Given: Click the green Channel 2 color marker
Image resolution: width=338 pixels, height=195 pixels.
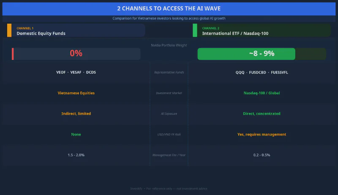Looking at the screenshot, I should click(x=195, y=30).
